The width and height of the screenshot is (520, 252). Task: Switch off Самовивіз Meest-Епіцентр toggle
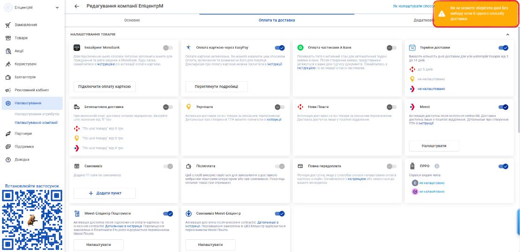point(280,214)
